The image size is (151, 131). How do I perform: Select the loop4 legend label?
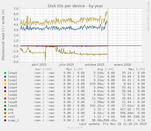coord(12,88)
